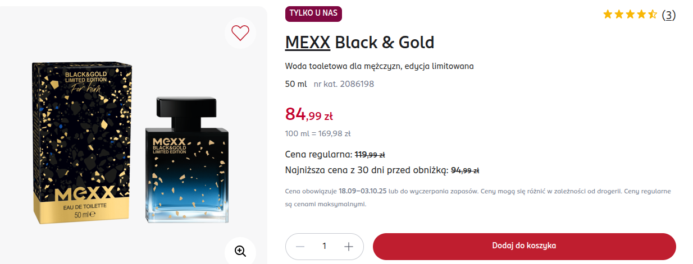The width and height of the screenshot is (693, 264).
Task: Click the first gold rating star
Action: tap(608, 15)
